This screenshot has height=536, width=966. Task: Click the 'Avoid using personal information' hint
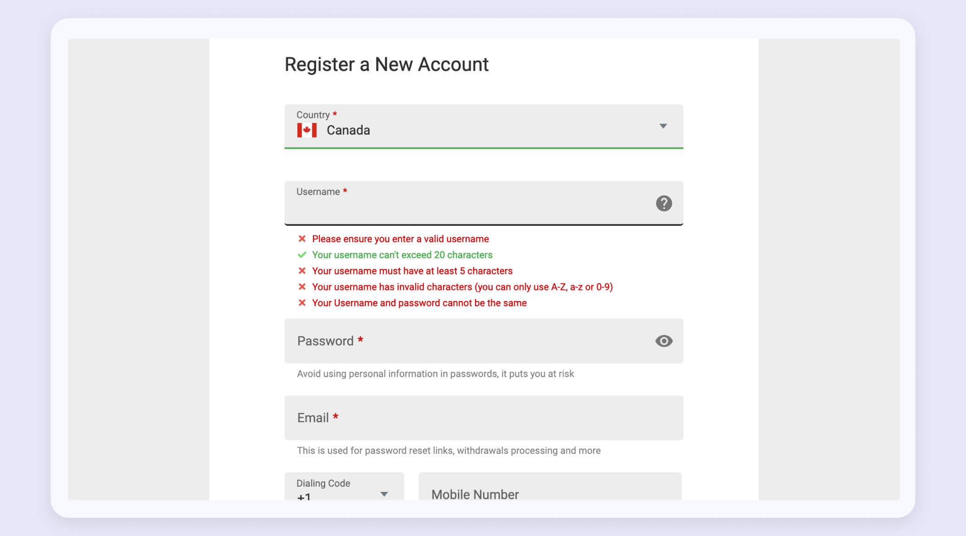point(435,374)
